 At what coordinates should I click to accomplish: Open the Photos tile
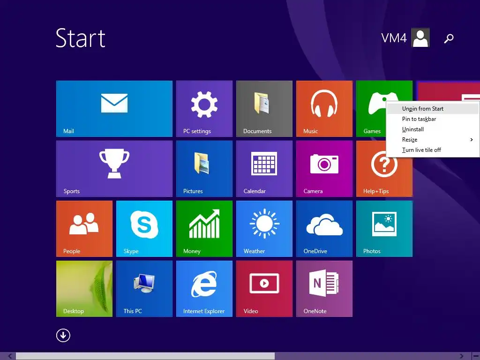(384, 229)
